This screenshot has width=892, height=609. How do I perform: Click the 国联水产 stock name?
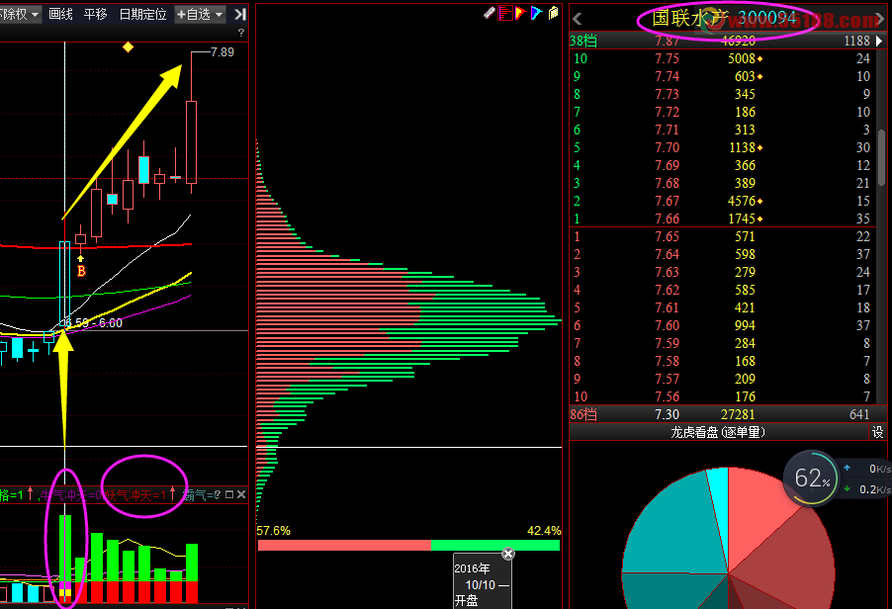690,18
